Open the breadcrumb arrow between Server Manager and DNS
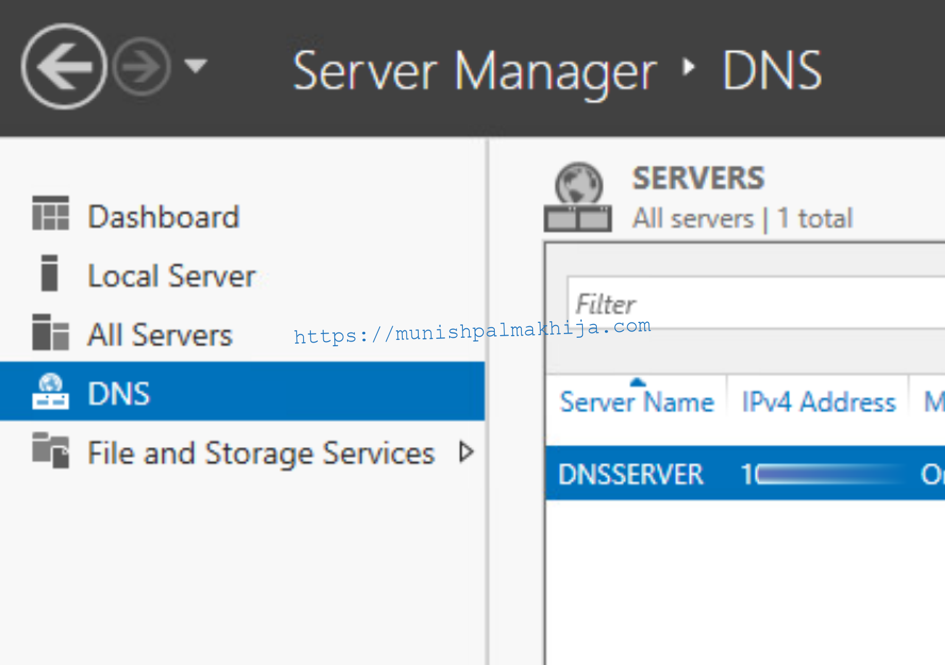The image size is (945, 665). 689,67
